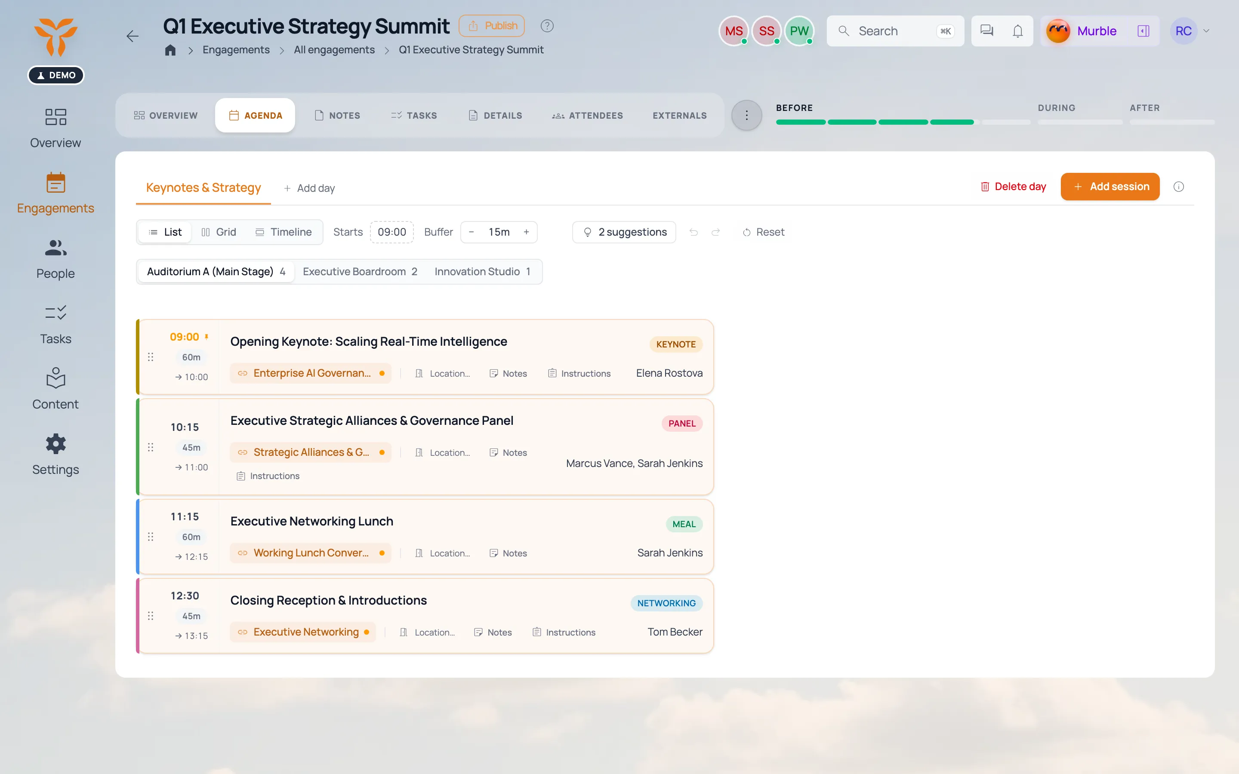Open the chat messages icon
This screenshot has height=774, width=1239.
pos(986,31)
